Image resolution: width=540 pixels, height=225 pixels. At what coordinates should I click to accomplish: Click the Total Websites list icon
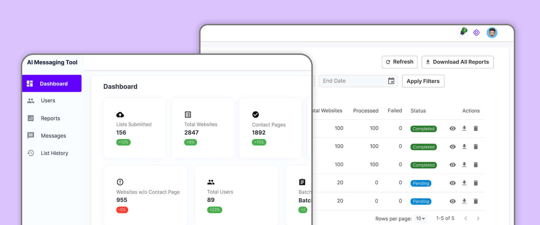188,114
